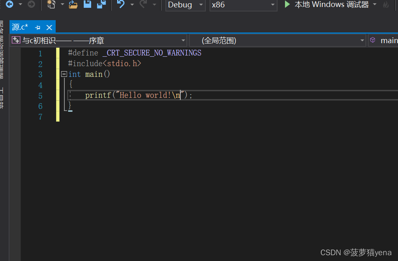Click the printf function call
Screen dimensions: 398x261
pos(98,95)
